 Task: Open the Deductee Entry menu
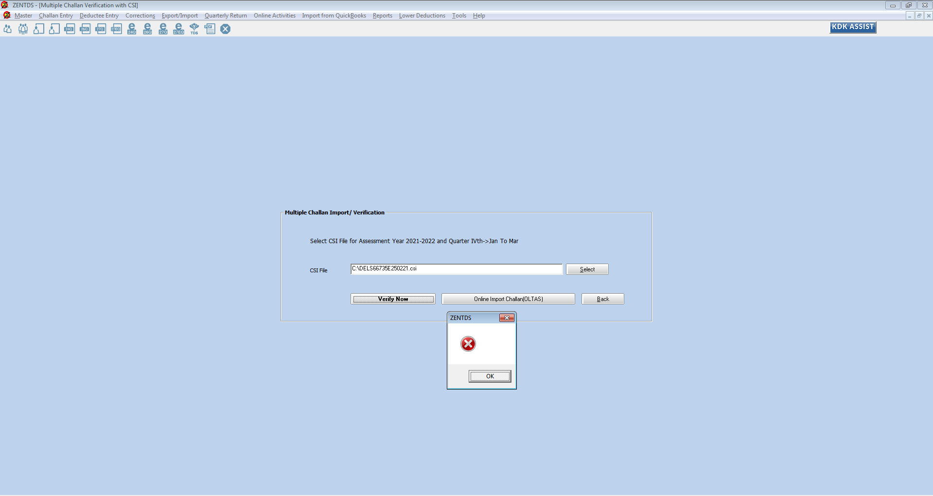(99, 16)
